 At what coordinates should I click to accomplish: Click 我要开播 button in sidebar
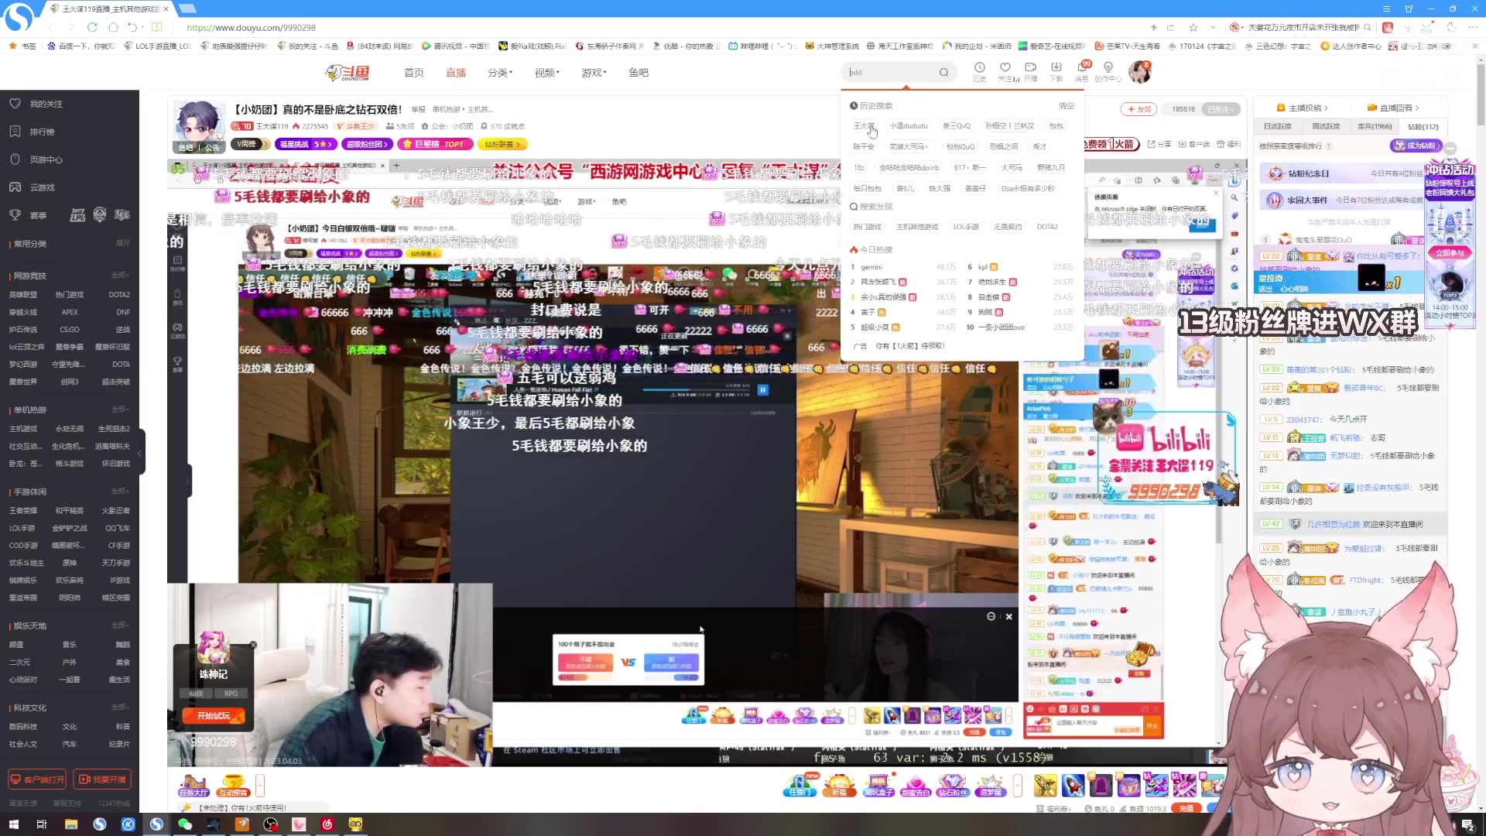tap(103, 779)
